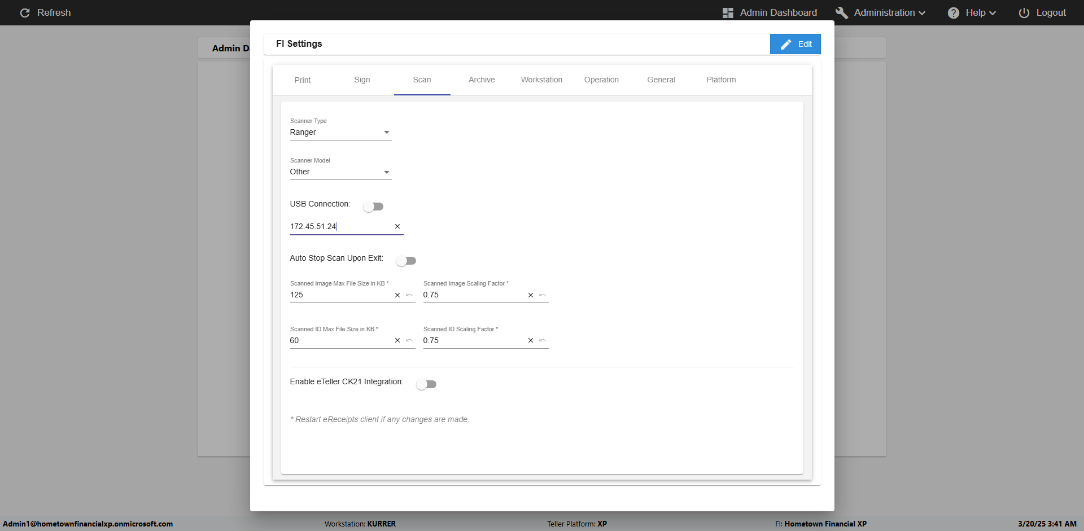Clear the IP address field
This screenshot has height=531, width=1084.
pyautogui.click(x=397, y=226)
